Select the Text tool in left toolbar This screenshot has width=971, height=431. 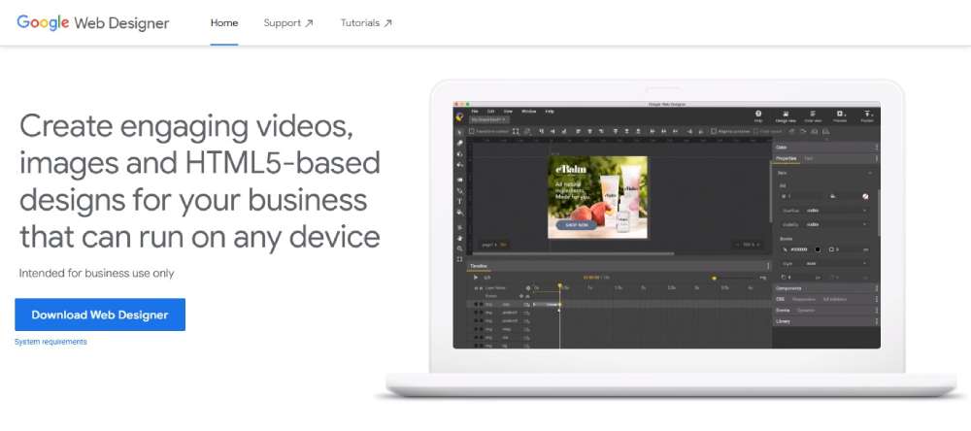tap(459, 201)
